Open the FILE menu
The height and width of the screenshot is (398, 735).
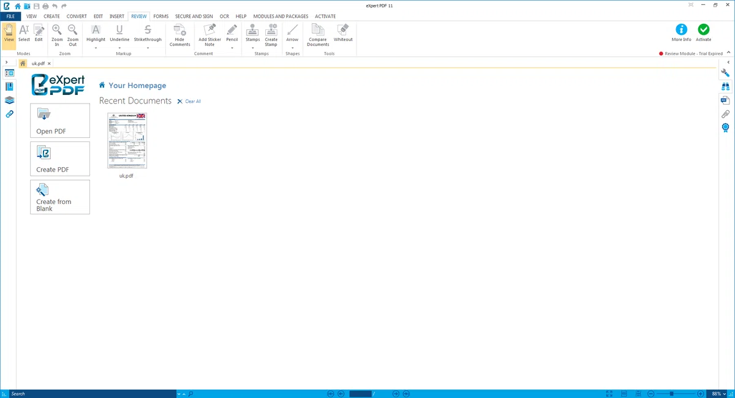click(10, 16)
